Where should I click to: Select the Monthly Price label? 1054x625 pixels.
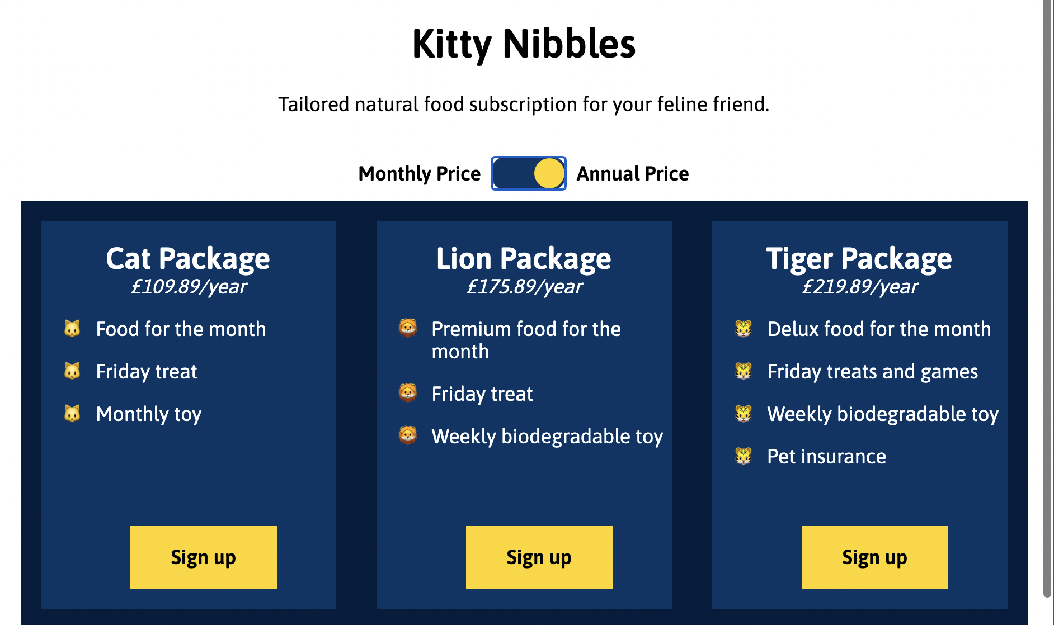pos(419,174)
